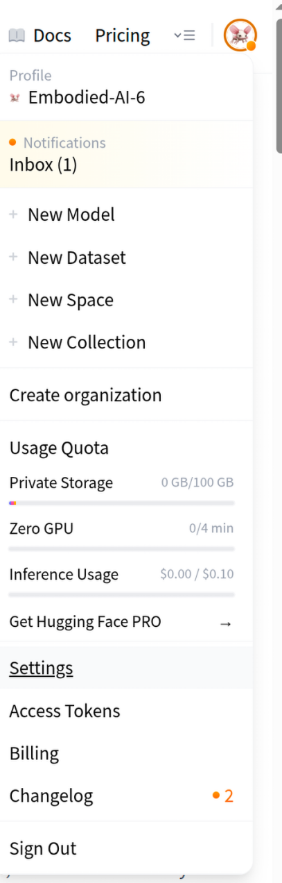Image resolution: width=282 pixels, height=883 pixels.
Task: Click the plus icon beside New Dataset
Action: pos(13,258)
